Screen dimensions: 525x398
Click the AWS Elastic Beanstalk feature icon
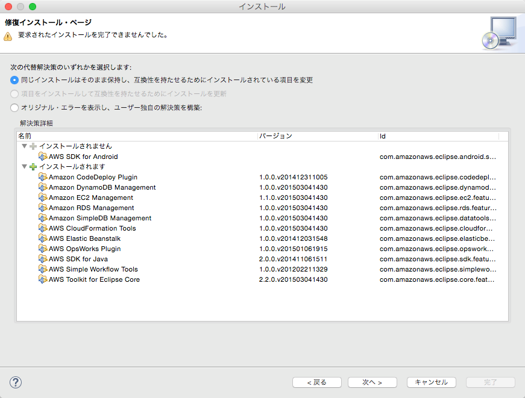(x=43, y=238)
